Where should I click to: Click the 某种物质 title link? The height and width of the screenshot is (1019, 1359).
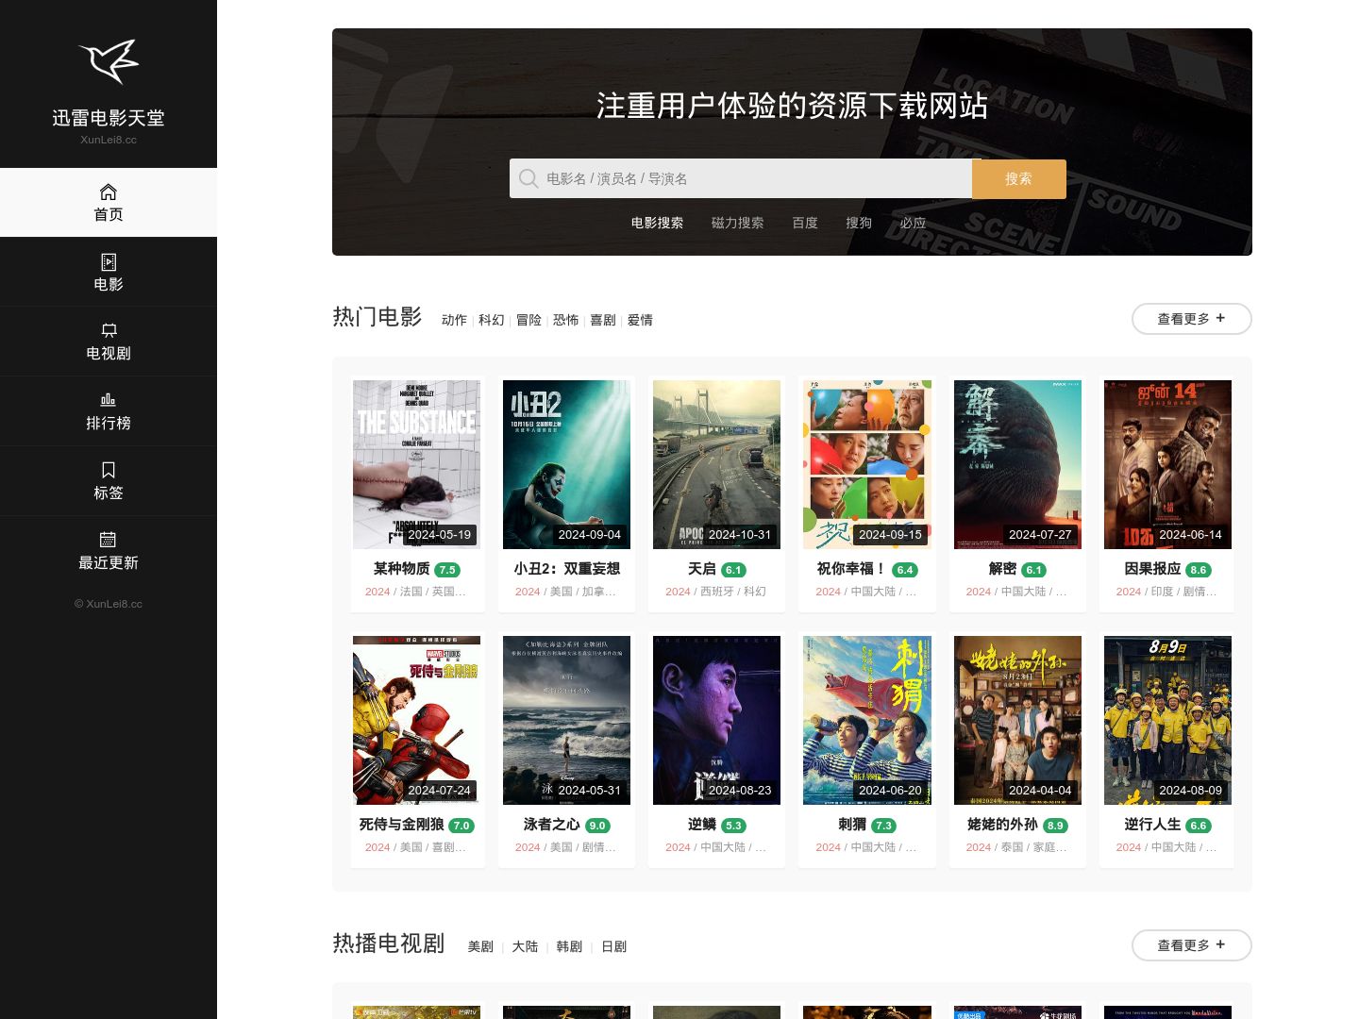pos(401,569)
